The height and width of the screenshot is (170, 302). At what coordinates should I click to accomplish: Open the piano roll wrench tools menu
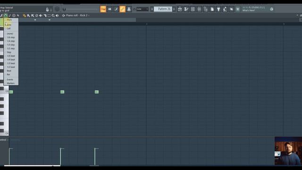1,16
